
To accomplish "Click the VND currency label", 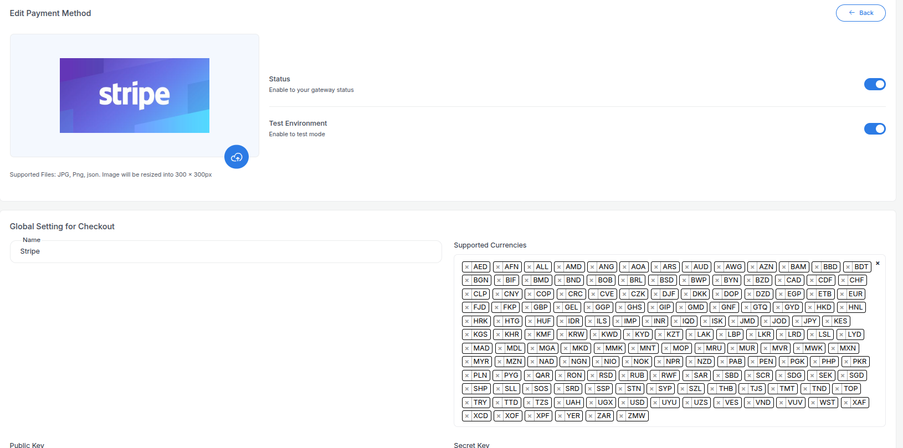I will (x=763, y=403).
